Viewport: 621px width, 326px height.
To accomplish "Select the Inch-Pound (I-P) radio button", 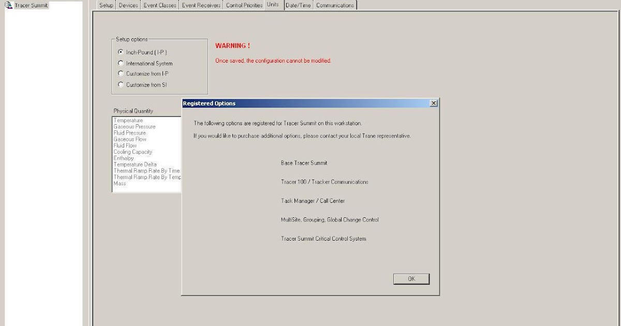I will click(x=121, y=52).
